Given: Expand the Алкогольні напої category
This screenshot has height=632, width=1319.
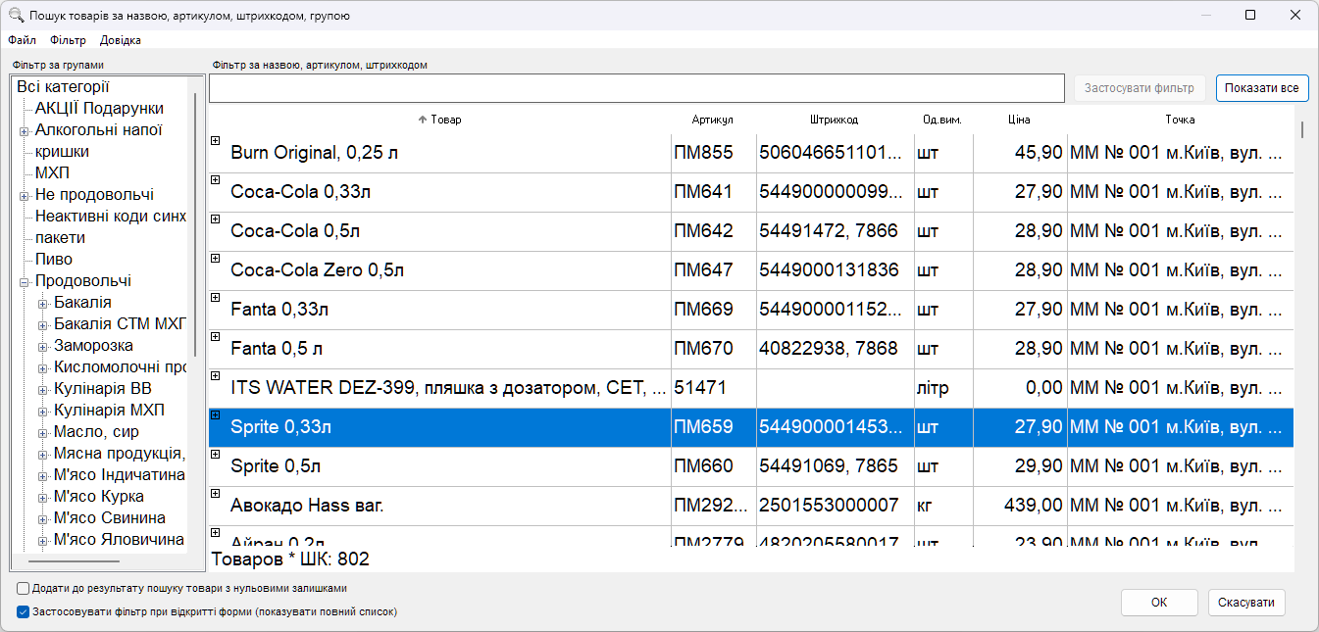Looking at the screenshot, I should (x=24, y=130).
